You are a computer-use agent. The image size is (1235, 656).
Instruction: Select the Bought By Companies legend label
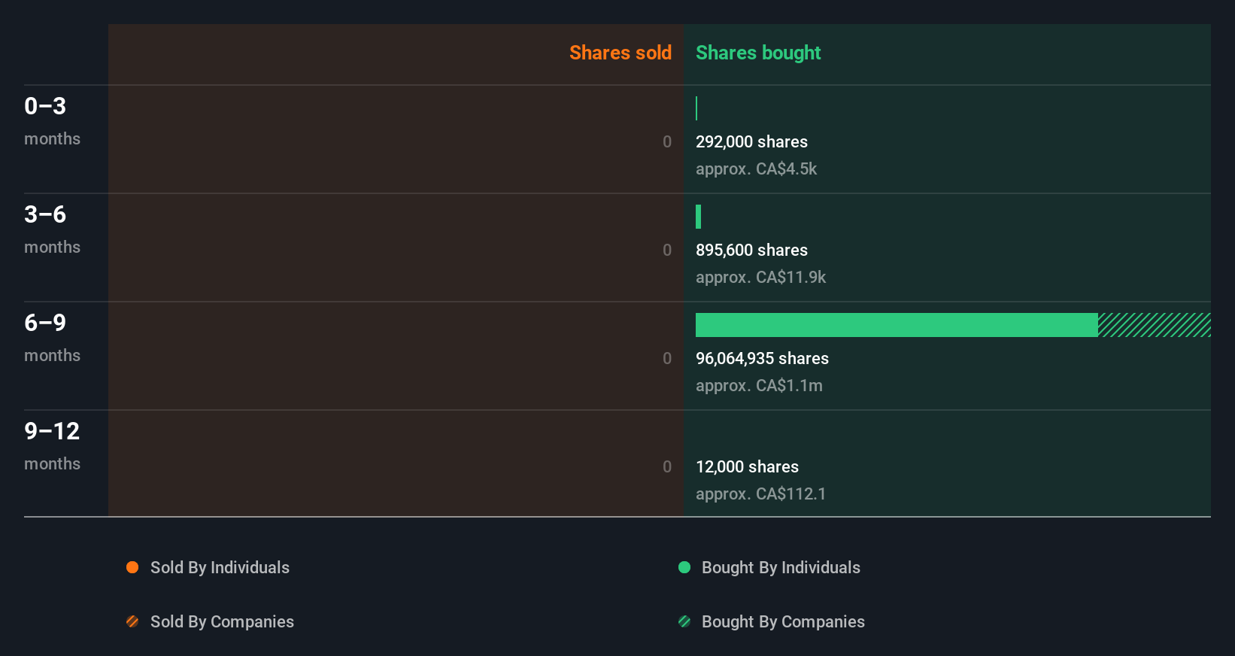point(783,622)
